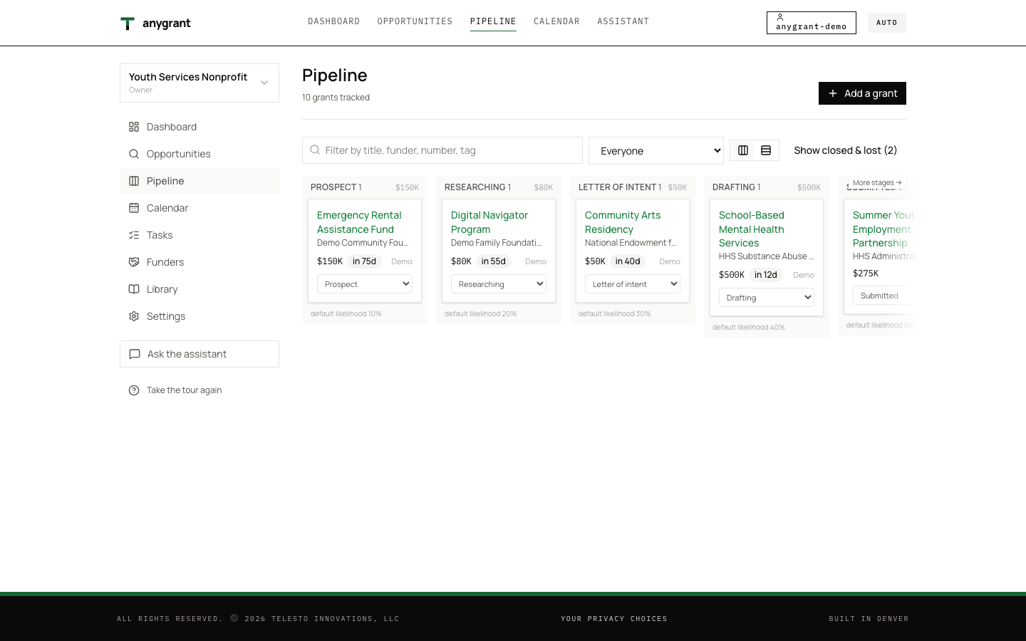The image size is (1026, 641).
Task: Click the Library book icon in sidebar
Action: point(134,289)
